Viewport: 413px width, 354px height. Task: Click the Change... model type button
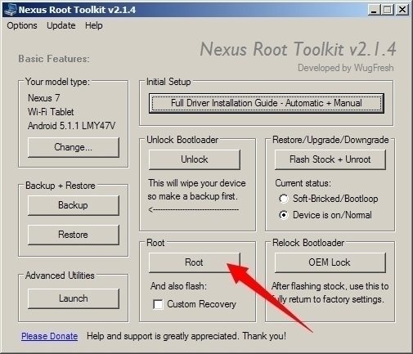[x=74, y=147]
